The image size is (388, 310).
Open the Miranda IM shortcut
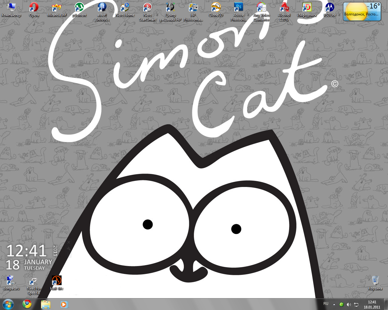click(x=56, y=10)
